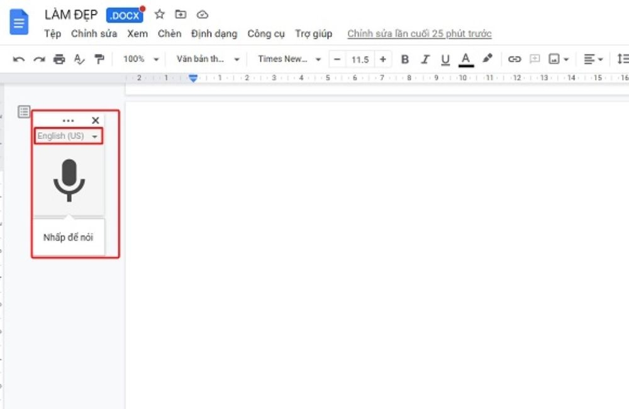Increase font size with the plus button

coord(383,59)
